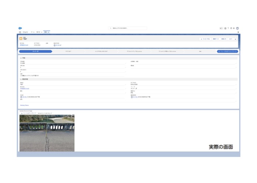The height and width of the screenshot is (183, 257).
Task: Click the change owner icon beside the owner name
Action: coord(61,45)
